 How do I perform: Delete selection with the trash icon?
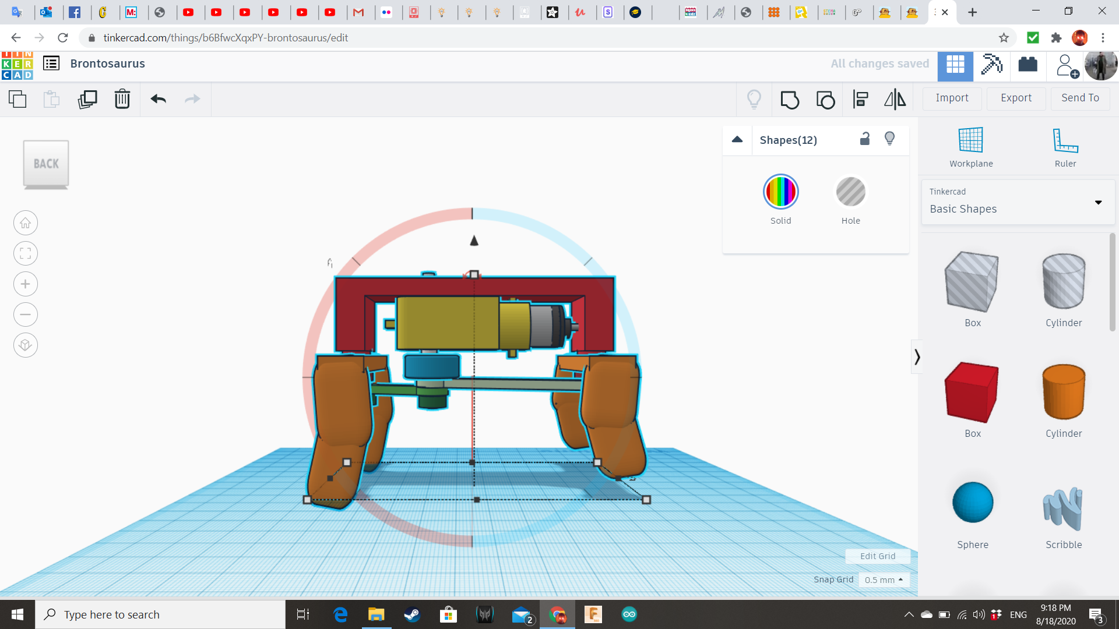pos(122,99)
